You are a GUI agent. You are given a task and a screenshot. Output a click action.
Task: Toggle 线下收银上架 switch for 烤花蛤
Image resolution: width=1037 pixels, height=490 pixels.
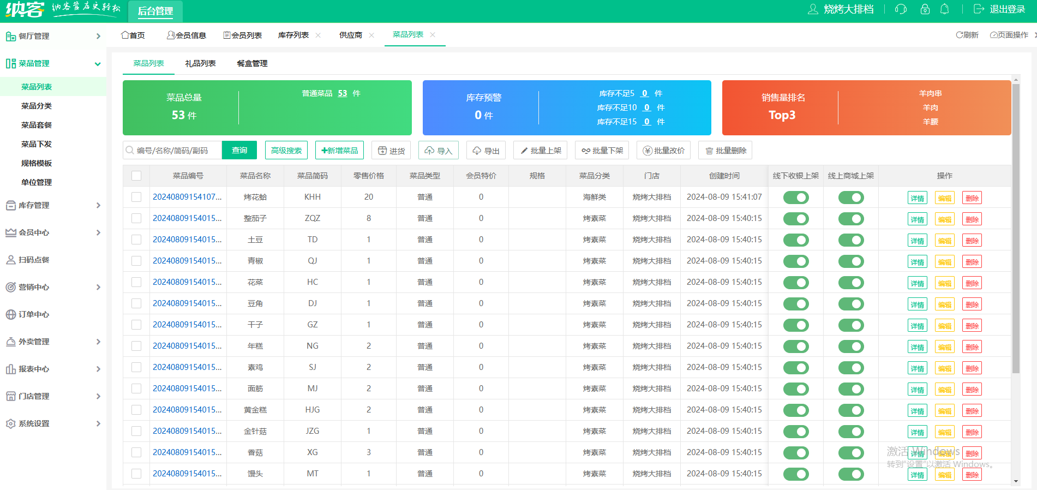coord(796,198)
